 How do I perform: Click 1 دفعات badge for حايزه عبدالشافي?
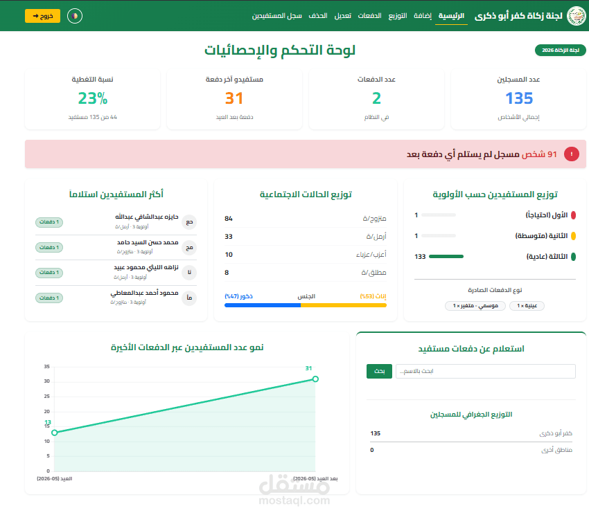[x=49, y=222]
